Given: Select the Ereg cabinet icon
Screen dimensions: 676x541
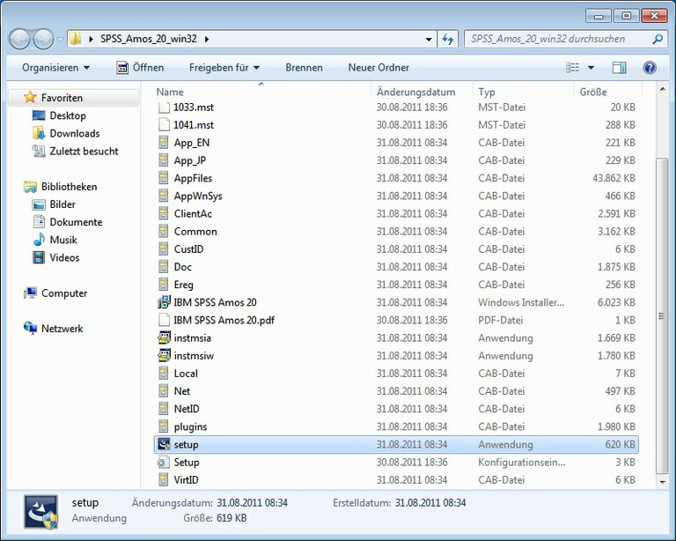Looking at the screenshot, I should tap(164, 285).
